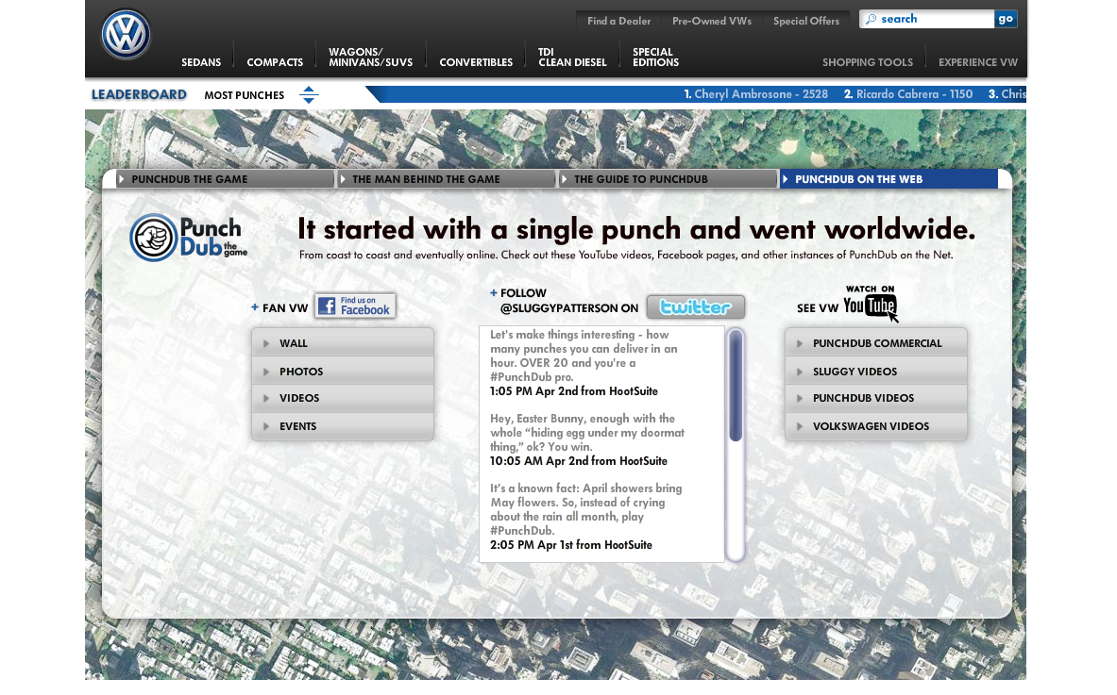Click the Leaderboard label

139,94
